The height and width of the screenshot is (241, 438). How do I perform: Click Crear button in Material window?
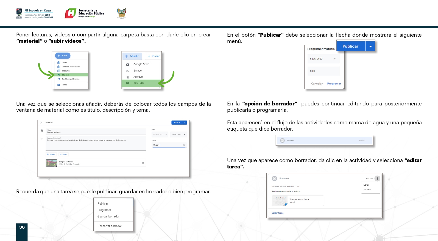point(63,154)
